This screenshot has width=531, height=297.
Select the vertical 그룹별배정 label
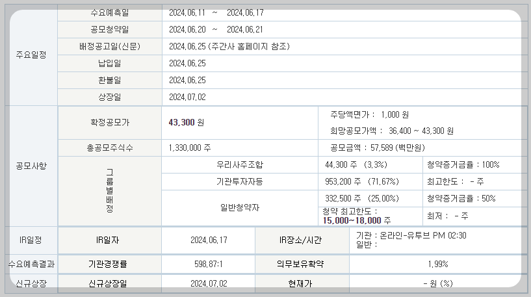point(109,190)
